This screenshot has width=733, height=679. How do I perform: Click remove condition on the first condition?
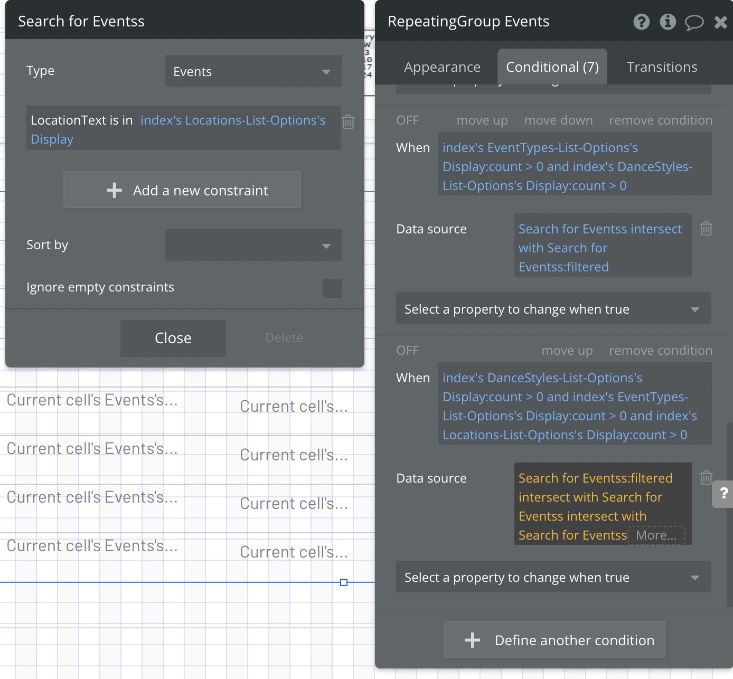[661, 120]
